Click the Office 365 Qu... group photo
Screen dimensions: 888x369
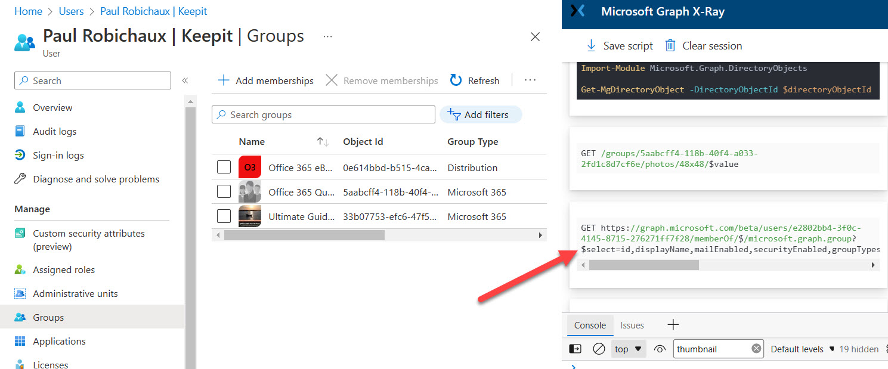point(250,192)
